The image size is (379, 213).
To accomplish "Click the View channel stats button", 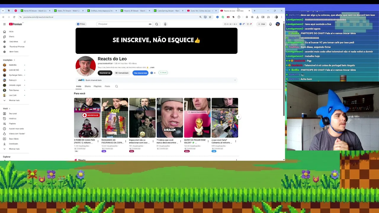I will (140, 73).
